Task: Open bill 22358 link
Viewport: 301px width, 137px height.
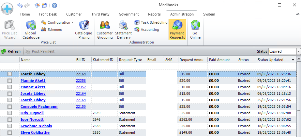Action: [81, 81]
